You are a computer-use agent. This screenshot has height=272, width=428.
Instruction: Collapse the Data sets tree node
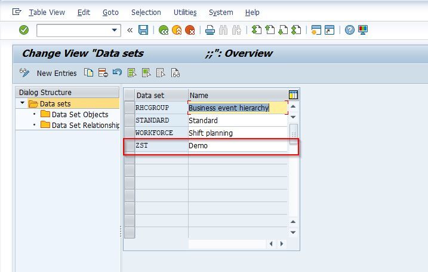pyautogui.click(x=22, y=103)
